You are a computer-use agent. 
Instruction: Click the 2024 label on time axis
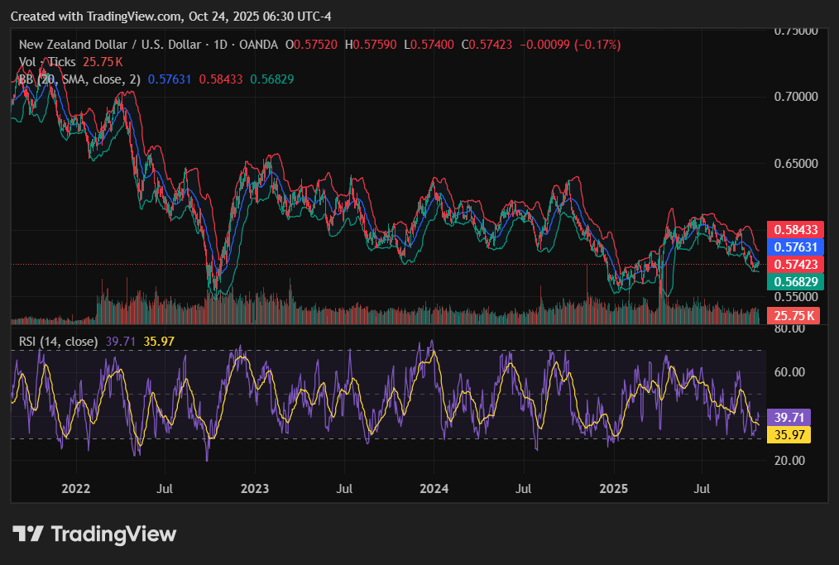434,489
